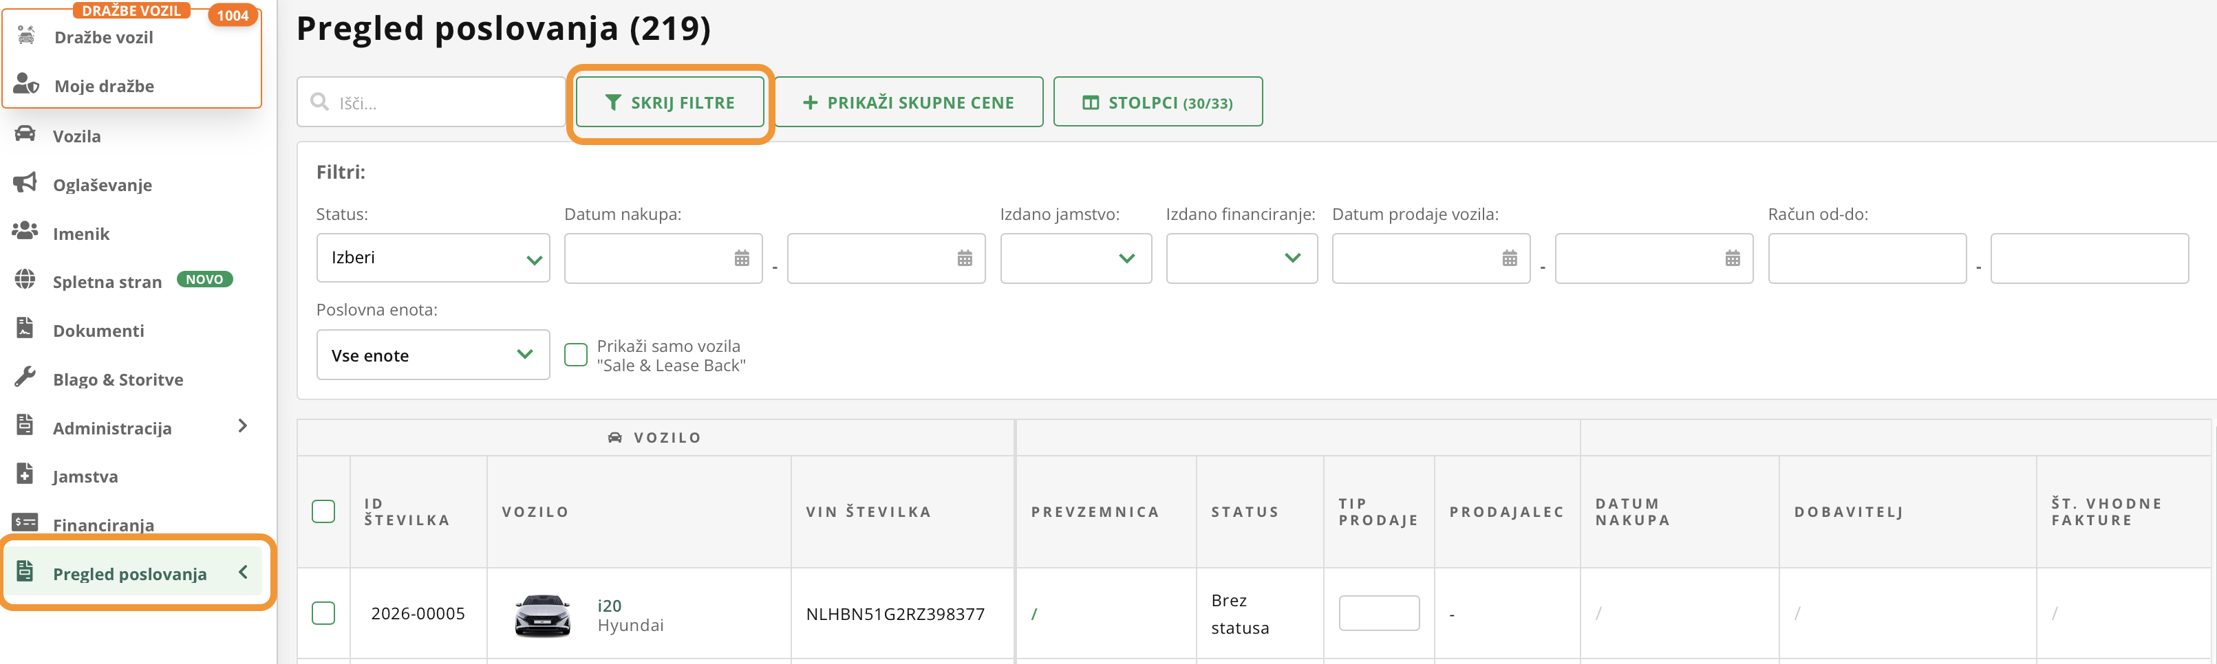The width and height of the screenshot is (2217, 664).
Task: Open calendar for Datum nakupa start date
Action: tap(741, 258)
